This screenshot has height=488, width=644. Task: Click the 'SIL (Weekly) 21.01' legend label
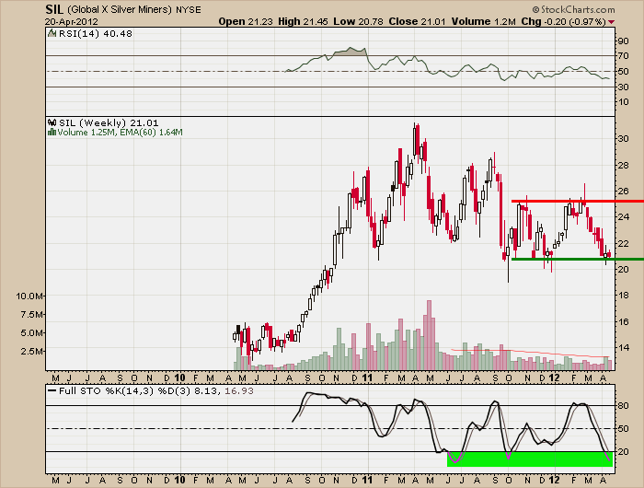(x=109, y=122)
